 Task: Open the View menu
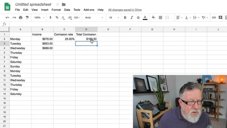point(35,10)
